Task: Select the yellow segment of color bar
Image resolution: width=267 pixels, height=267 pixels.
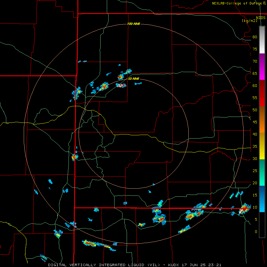Action: pyautogui.click(x=262, y=146)
